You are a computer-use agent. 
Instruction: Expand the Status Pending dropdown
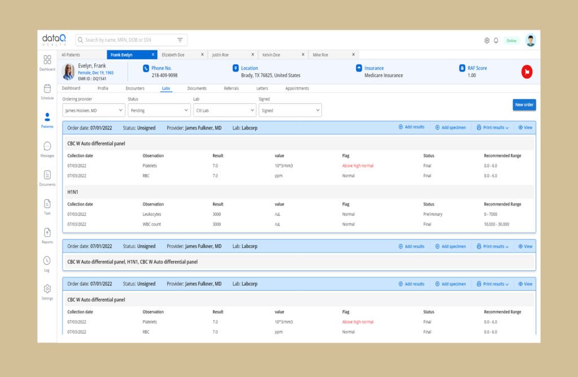point(159,110)
